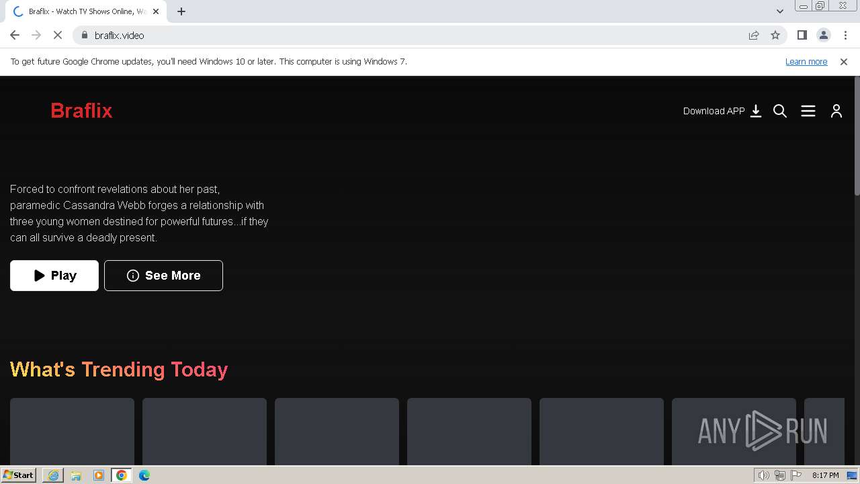
Task: Open the user account profile icon
Action: pos(836,111)
